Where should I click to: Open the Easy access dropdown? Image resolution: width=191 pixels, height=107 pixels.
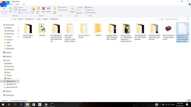pyautogui.click(x=63, y=10)
